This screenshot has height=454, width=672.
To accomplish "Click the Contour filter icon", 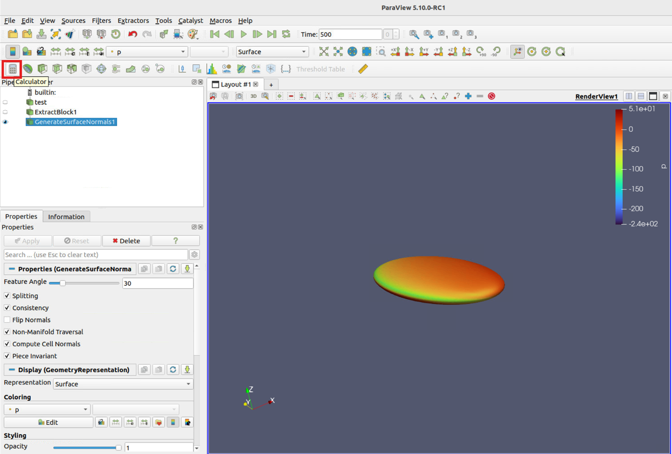I will pyautogui.click(x=28, y=69).
